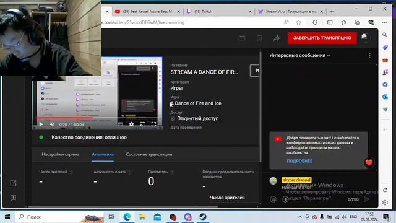The image size is (396, 223).
Task: Click the skyper channel chat name badge
Action: coord(296,180)
